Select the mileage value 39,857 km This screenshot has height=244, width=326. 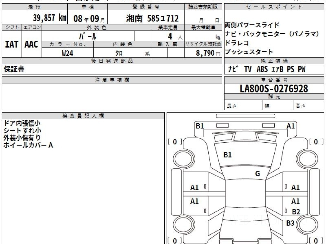(x=50, y=18)
